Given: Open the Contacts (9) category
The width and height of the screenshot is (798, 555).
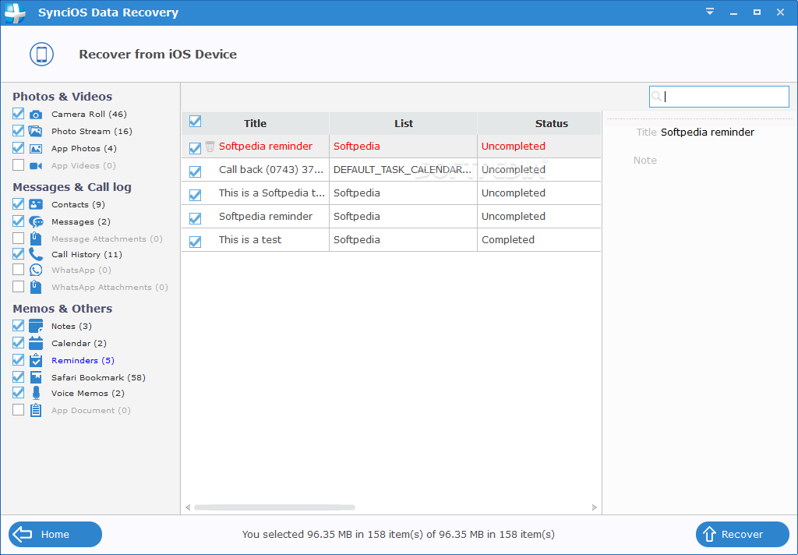Looking at the screenshot, I should 78,205.
